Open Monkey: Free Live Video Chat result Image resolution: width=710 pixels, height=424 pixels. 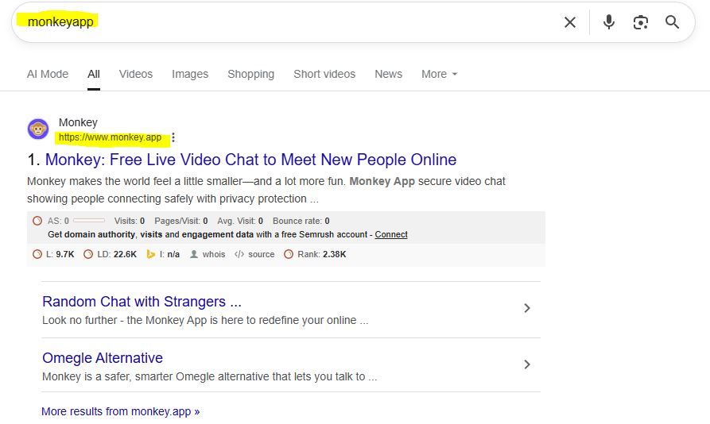[250, 160]
